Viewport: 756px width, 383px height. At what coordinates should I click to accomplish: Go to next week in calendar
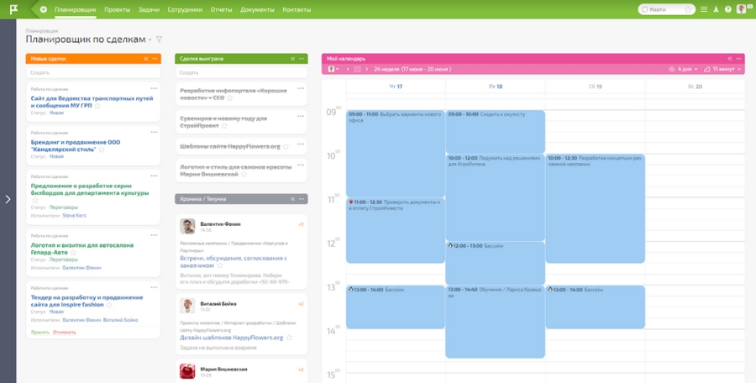366,69
